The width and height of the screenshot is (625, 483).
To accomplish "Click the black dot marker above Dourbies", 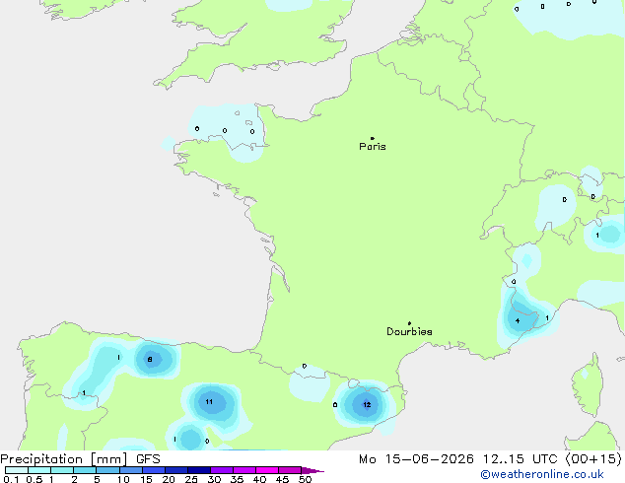I will (409, 323).
